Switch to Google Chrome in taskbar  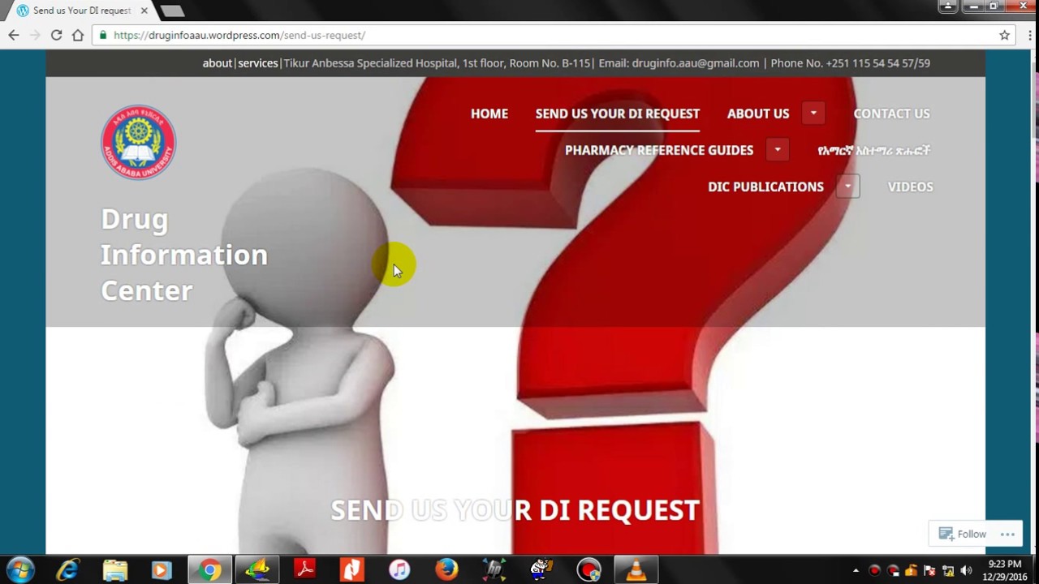pyautogui.click(x=209, y=570)
